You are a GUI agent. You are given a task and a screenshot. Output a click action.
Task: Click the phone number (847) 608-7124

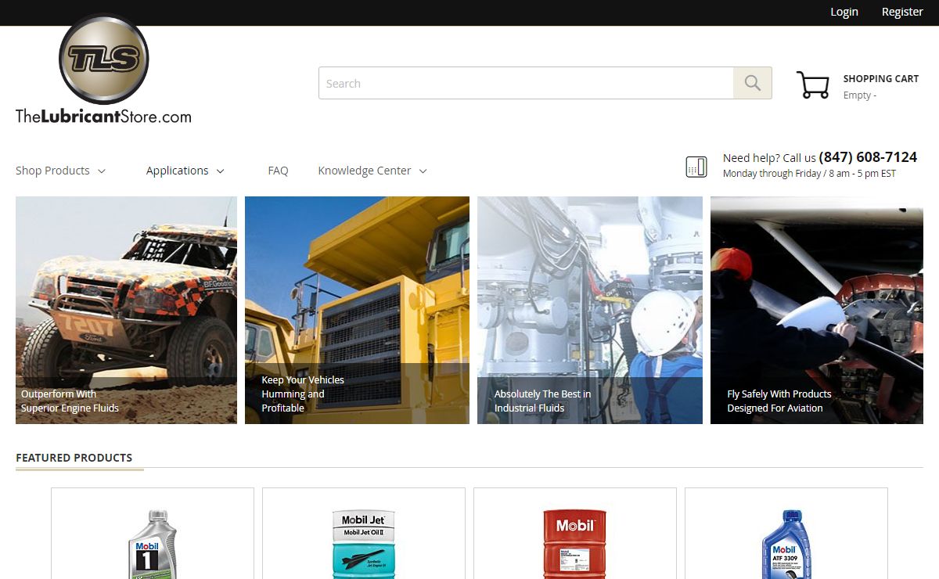point(868,157)
